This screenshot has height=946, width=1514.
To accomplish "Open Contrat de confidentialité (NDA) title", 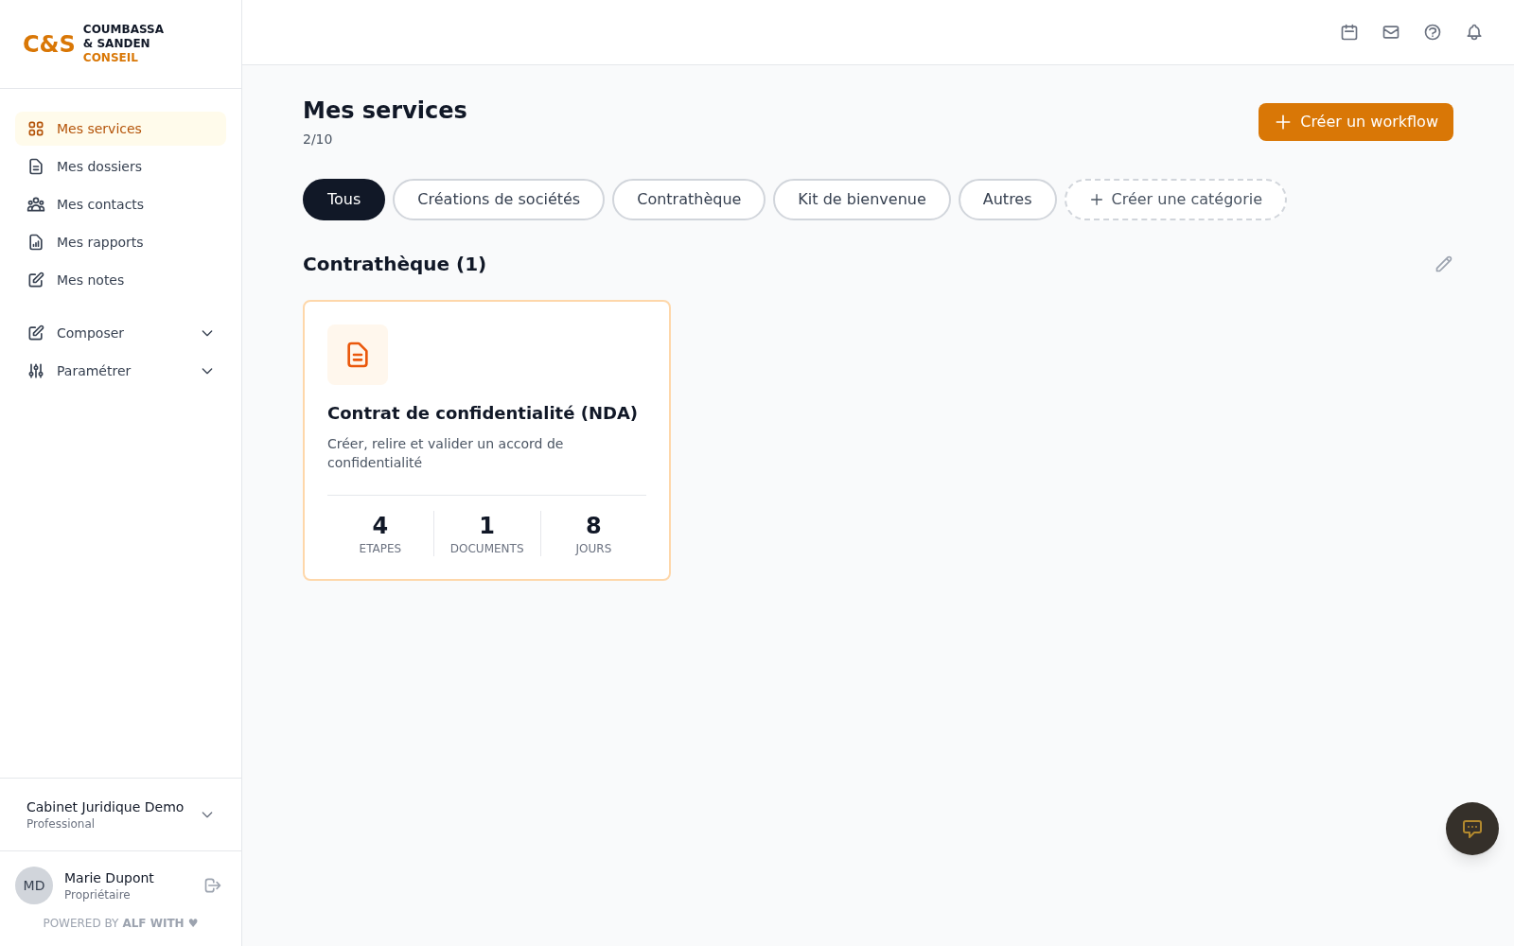I will pos(483,413).
